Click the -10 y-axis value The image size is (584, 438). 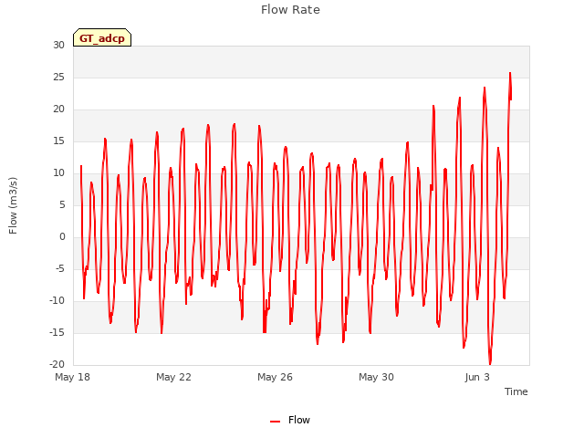coord(57,301)
